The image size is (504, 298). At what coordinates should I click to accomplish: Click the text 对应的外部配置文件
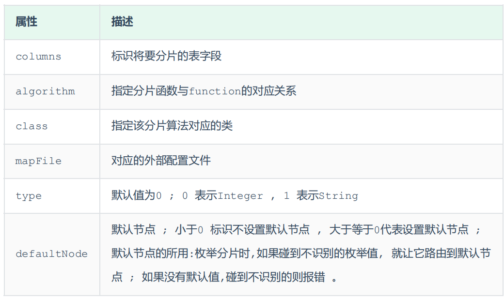pos(161,161)
